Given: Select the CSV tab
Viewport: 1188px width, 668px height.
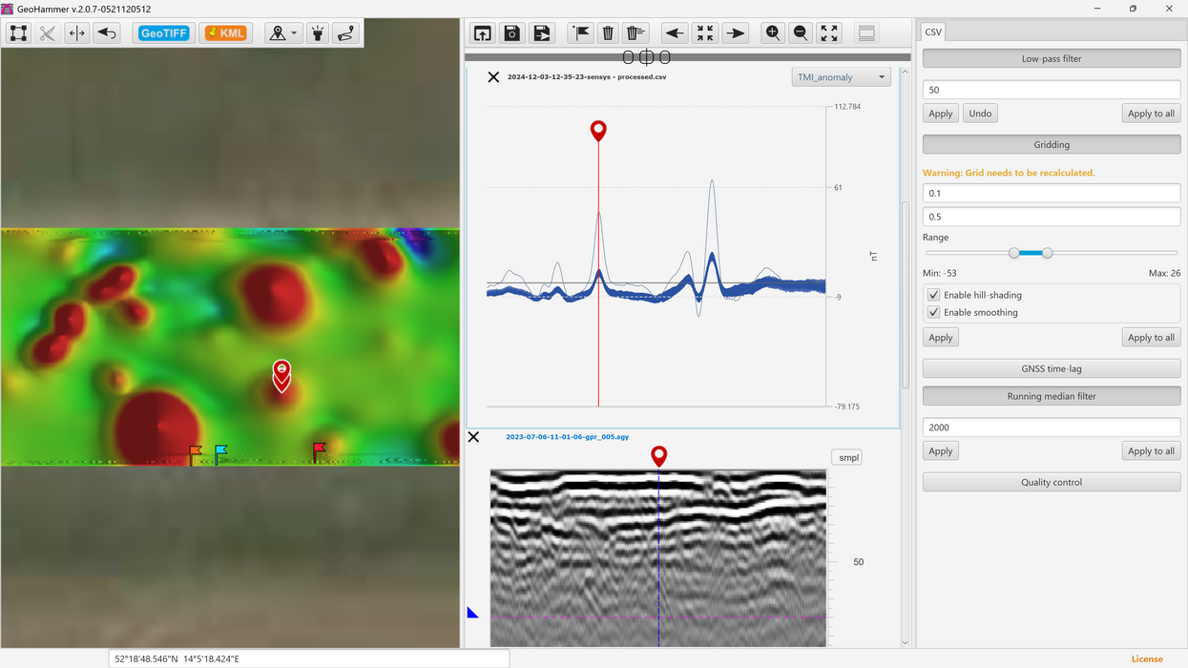Looking at the screenshot, I should click(932, 32).
